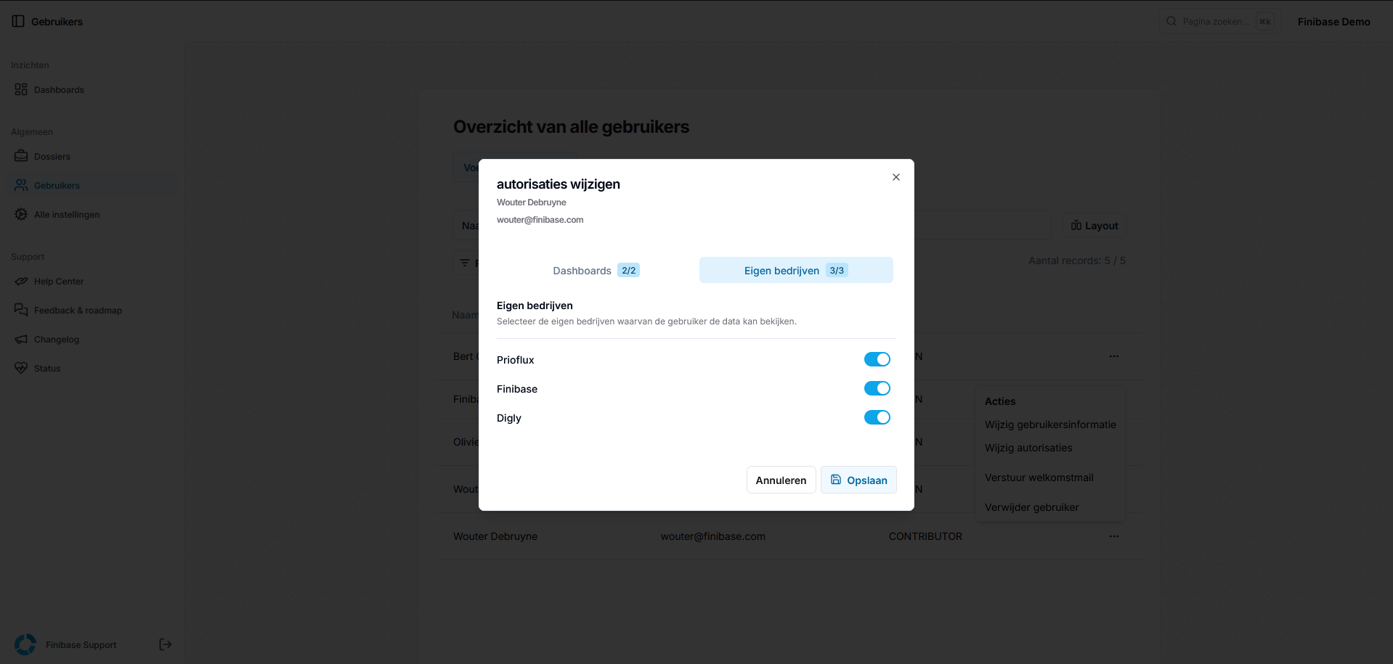The width and height of the screenshot is (1393, 664).
Task: Toggle the Finibase company switch
Action: tap(877, 388)
